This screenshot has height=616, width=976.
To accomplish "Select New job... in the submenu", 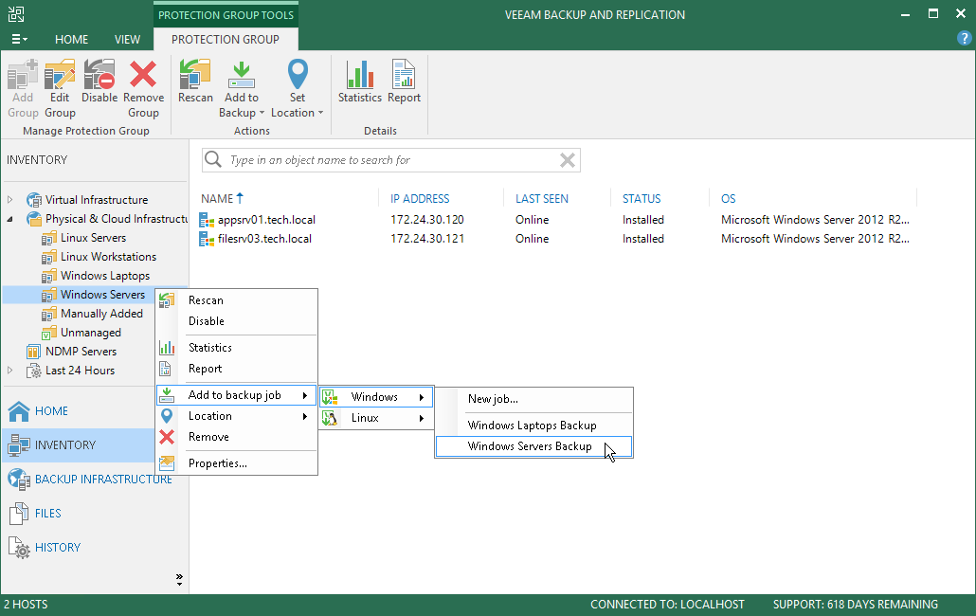I will coord(534,399).
